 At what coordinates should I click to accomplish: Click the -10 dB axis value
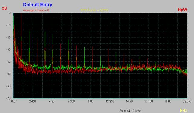point(9,25)
